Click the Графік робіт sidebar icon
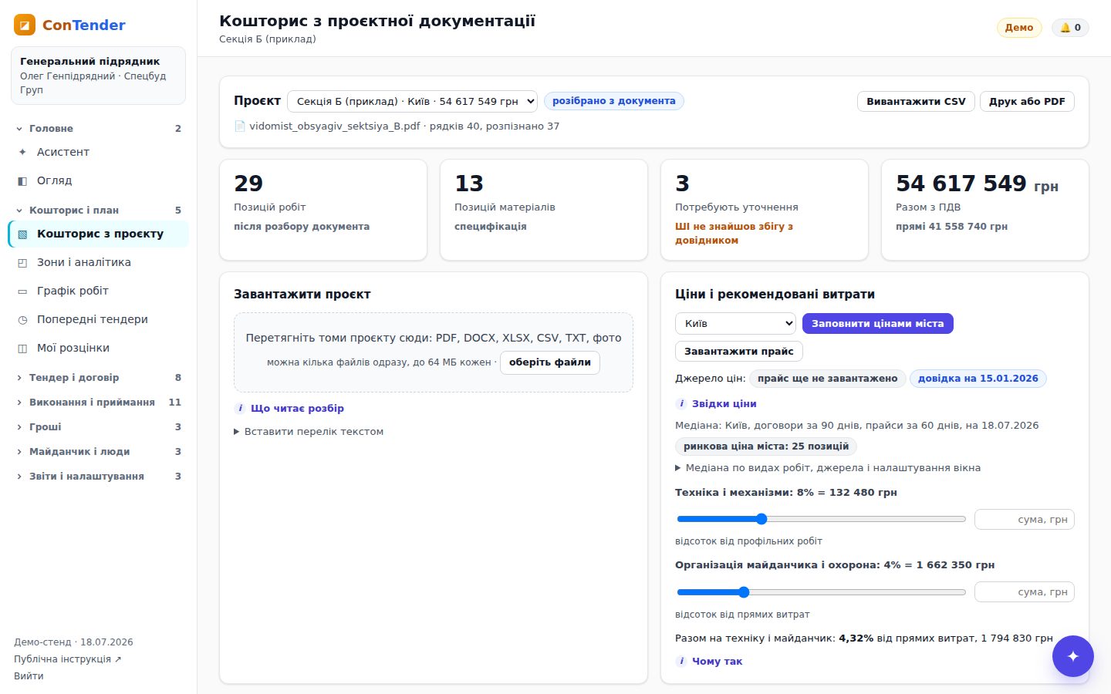 click(22, 291)
